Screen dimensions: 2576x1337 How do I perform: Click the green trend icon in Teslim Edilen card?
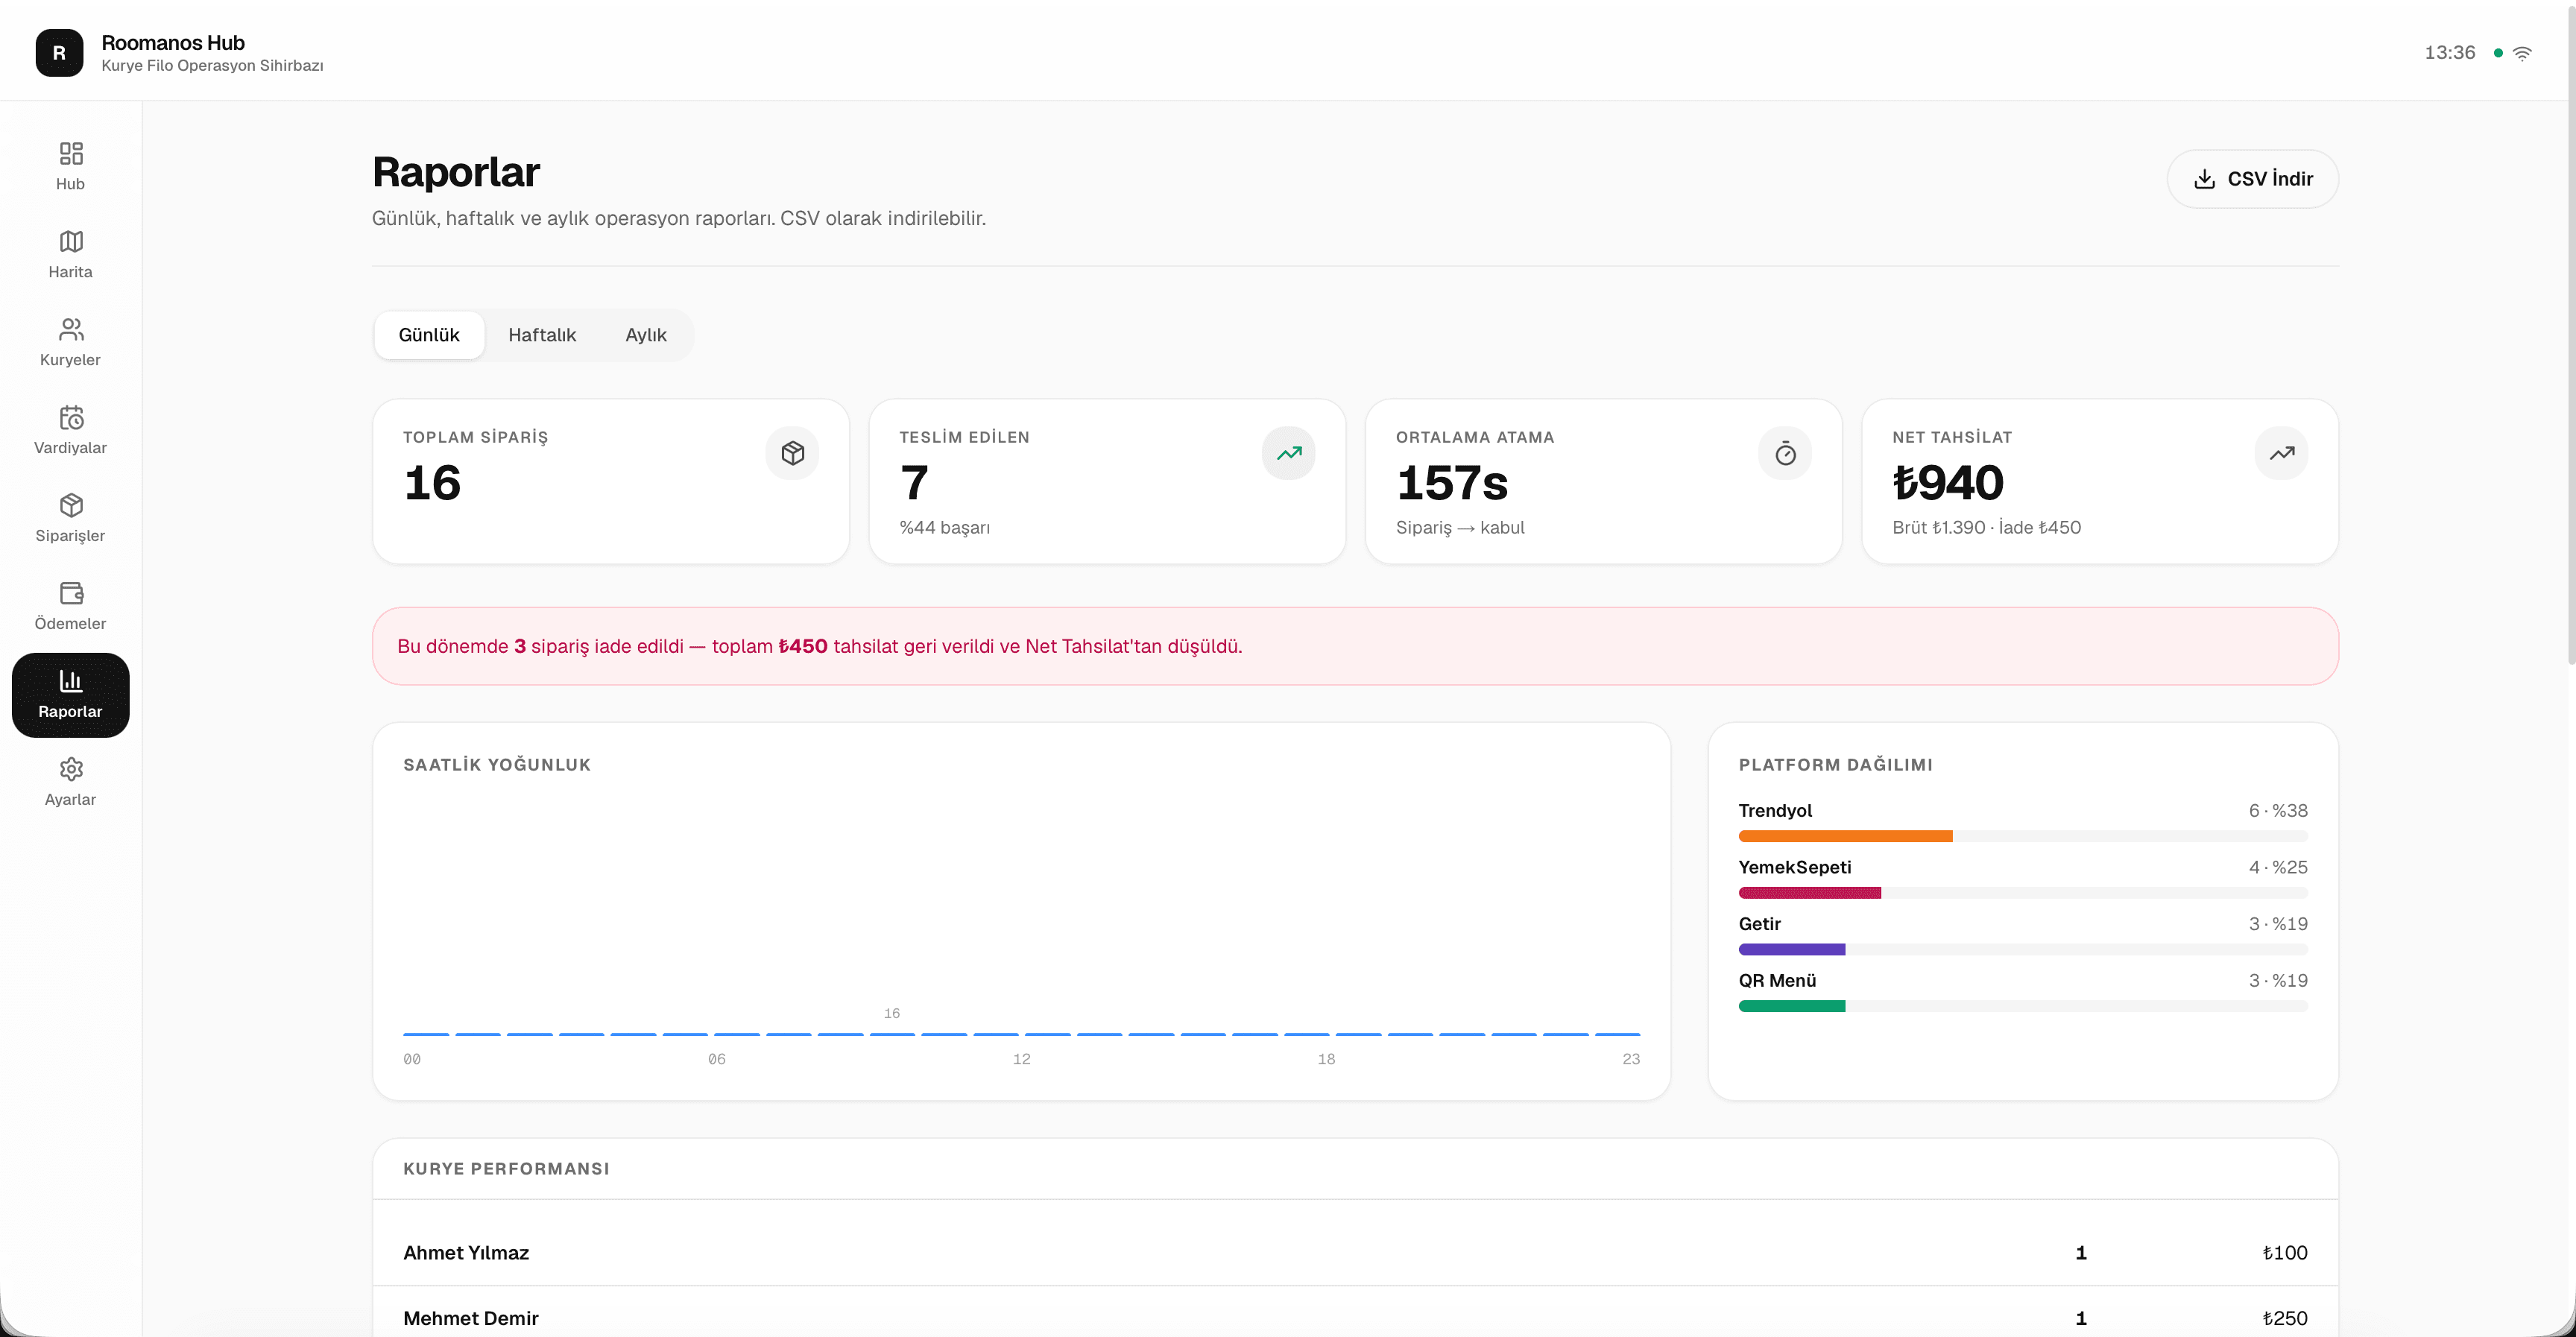(x=1288, y=453)
